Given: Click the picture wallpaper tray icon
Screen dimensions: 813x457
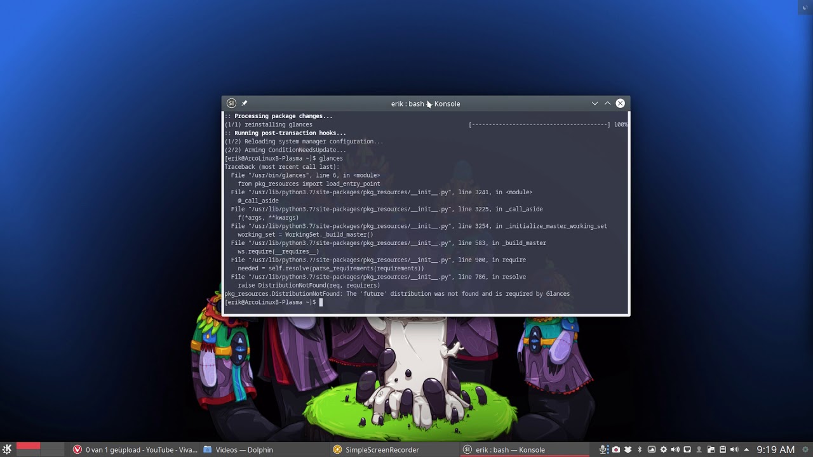Looking at the screenshot, I should click(652, 449).
